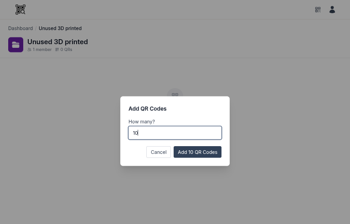Screen dimensions: 350x224
Task: Focus the How many input field
Action: [x=175, y=133]
